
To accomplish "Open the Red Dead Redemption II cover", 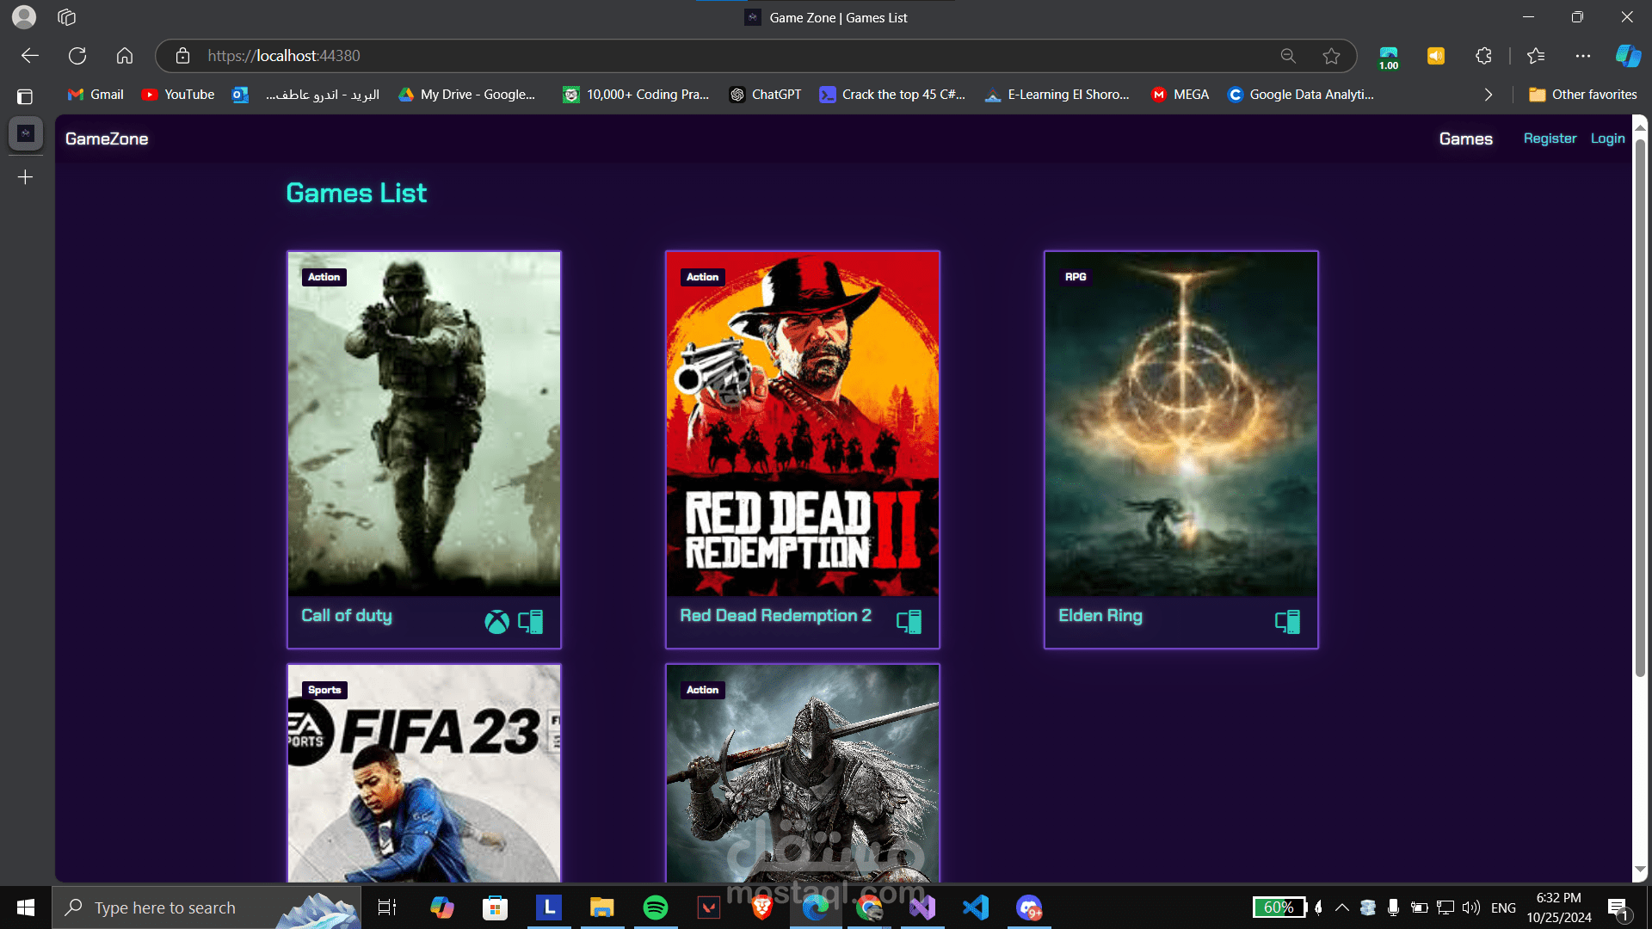I will pos(803,424).
